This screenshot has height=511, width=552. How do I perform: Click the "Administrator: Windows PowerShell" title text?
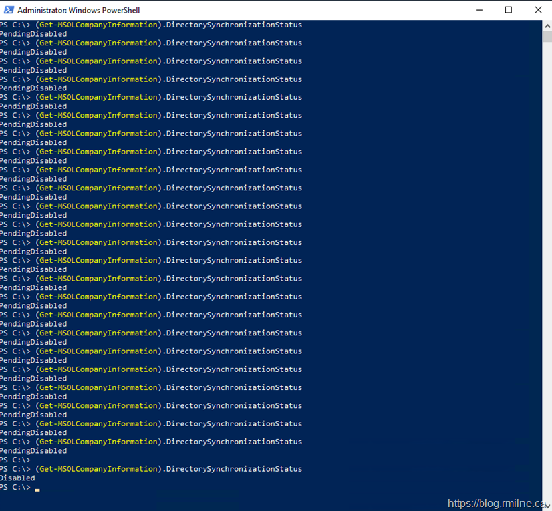pyautogui.click(x=78, y=10)
